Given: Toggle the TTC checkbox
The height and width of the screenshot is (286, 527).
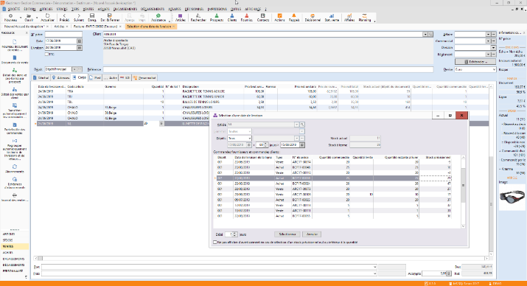Looking at the screenshot, I should 46,54.
